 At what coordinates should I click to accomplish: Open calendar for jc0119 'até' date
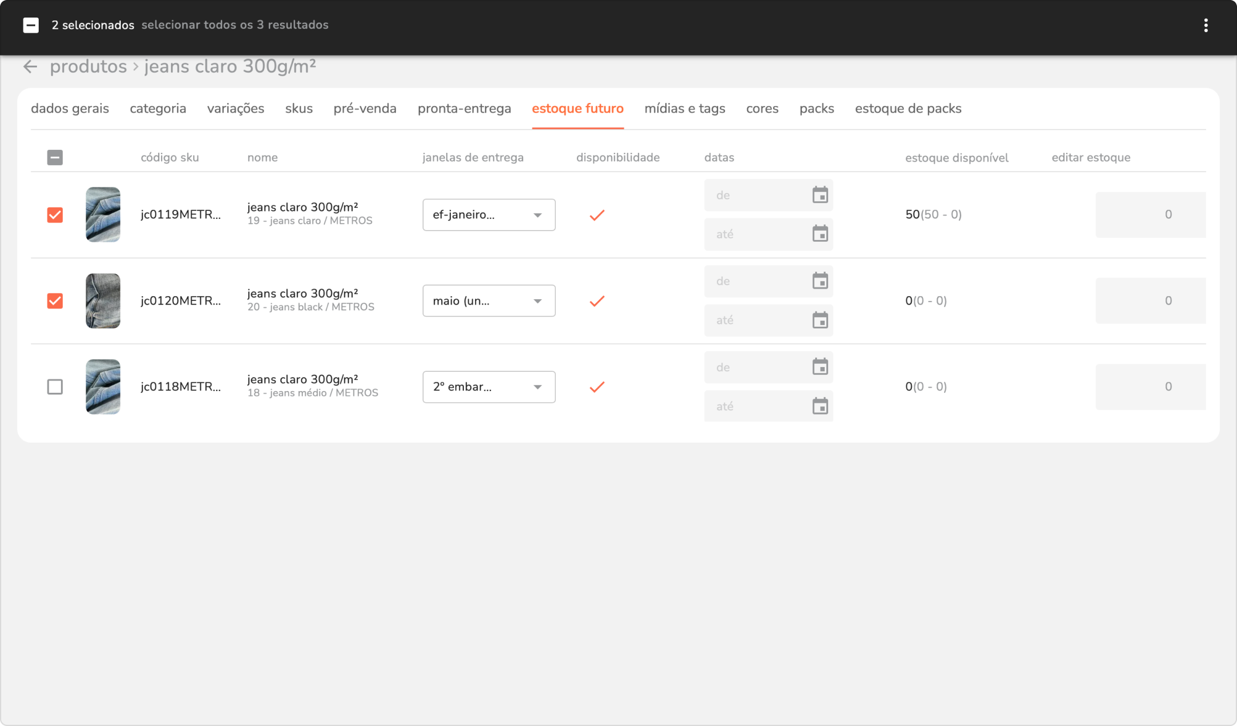[820, 234]
